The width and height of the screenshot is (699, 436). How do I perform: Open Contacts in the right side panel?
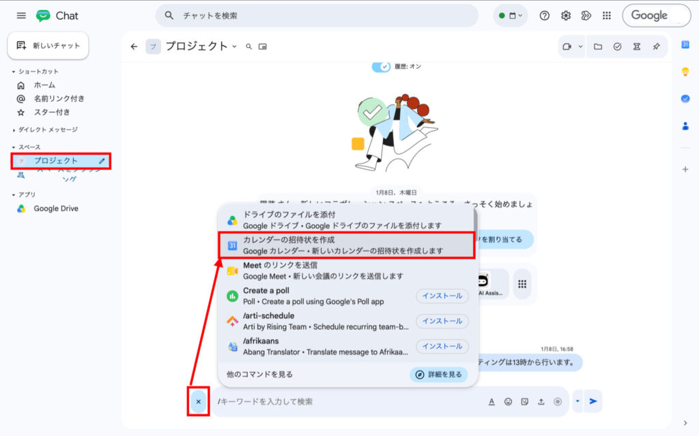click(x=685, y=126)
